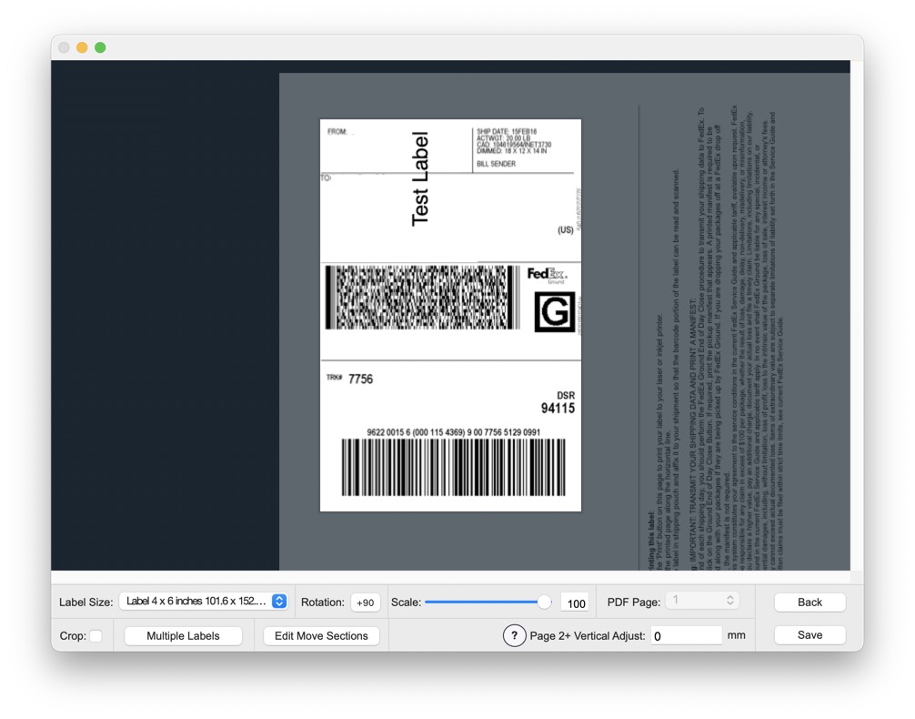Open the help question mark icon

[x=514, y=636]
